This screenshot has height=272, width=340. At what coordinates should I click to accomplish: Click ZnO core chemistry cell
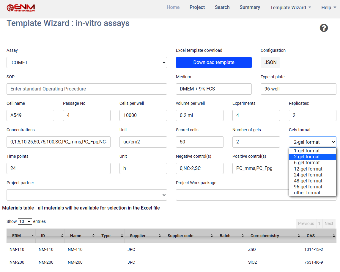pos(252,249)
